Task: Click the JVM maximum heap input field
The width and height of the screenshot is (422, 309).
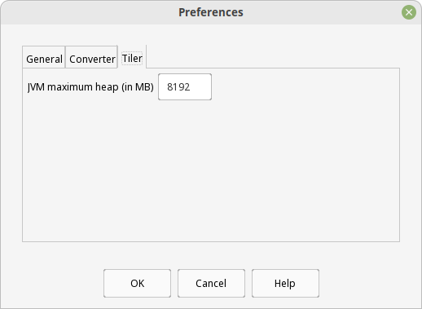Action: [185, 87]
